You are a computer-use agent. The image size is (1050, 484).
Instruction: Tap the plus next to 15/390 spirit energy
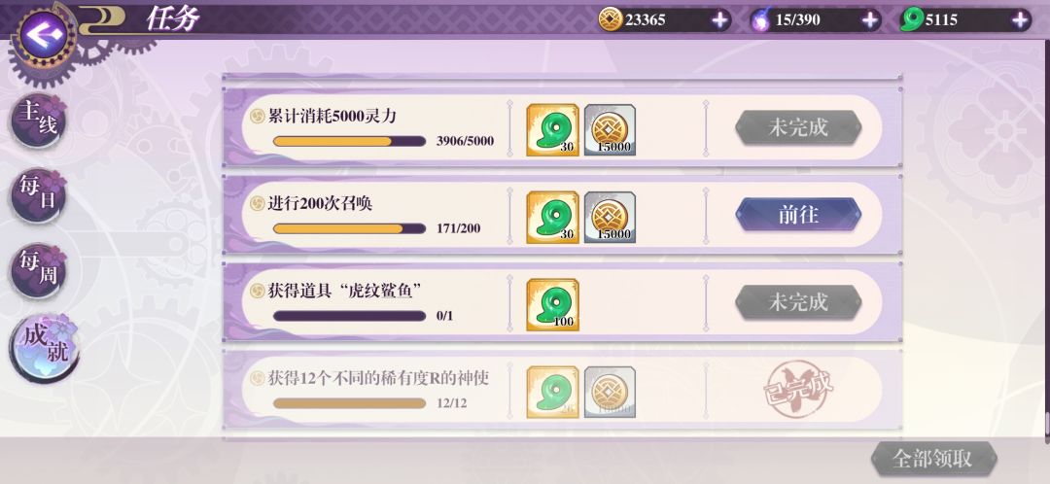pyautogui.click(x=870, y=20)
